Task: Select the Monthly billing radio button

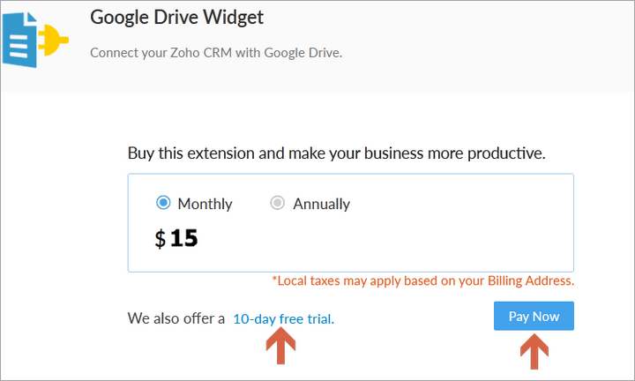Action: point(163,203)
